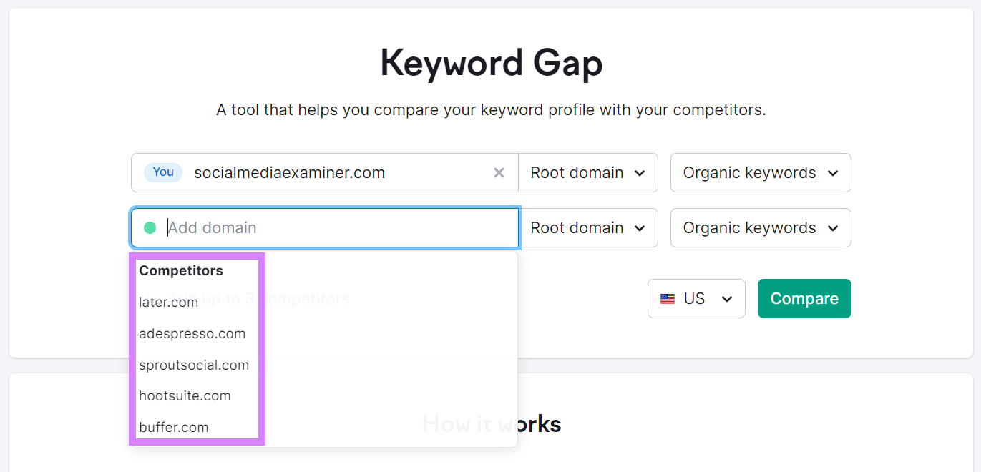This screenshot has height=472, width=981.
Task: Click the Competitors header in the suggestion list
Action: 180,270
